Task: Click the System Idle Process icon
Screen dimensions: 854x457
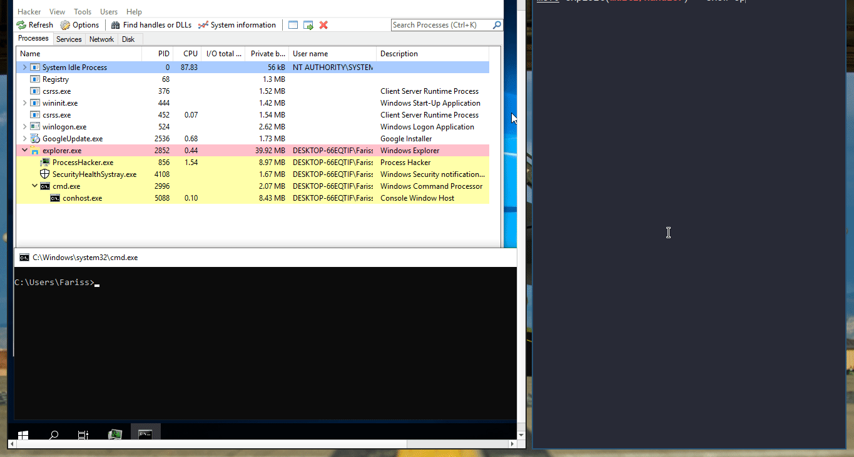Action: tap(35, 68)
